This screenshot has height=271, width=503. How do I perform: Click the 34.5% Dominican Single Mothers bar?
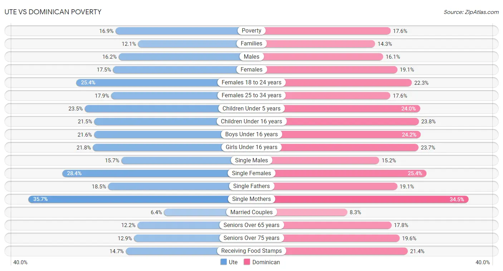tap(360, 199)
